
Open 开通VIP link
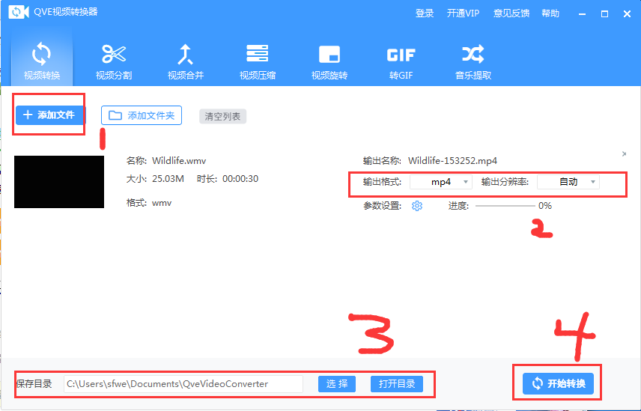point(463,13)
